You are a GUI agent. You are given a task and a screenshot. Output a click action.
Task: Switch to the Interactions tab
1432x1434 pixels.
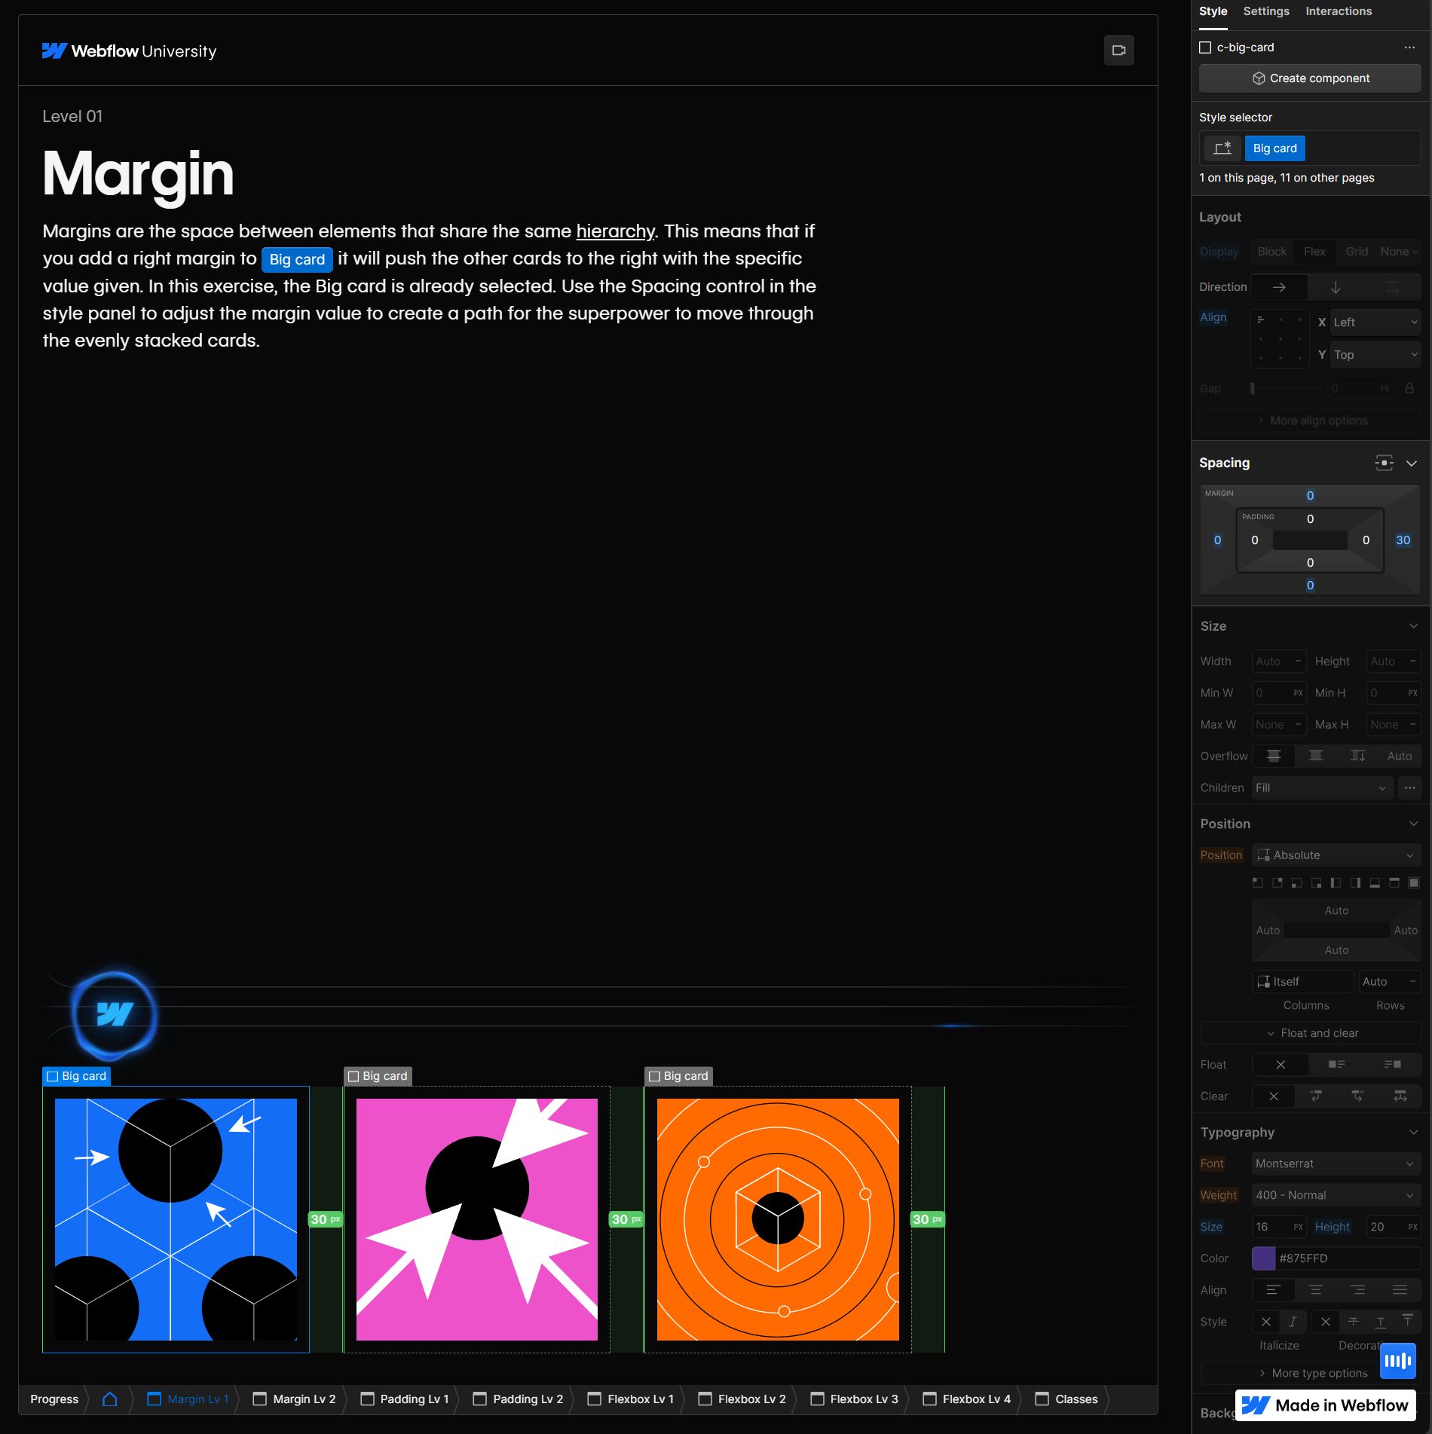point(1339,11)
